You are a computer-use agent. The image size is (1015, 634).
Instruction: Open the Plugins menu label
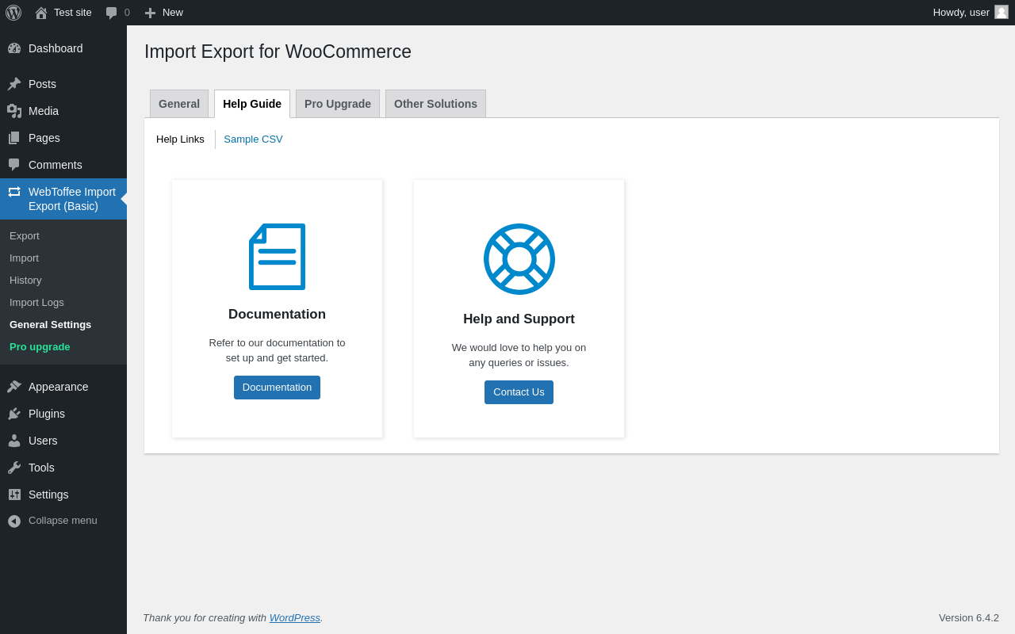point(47,414)
